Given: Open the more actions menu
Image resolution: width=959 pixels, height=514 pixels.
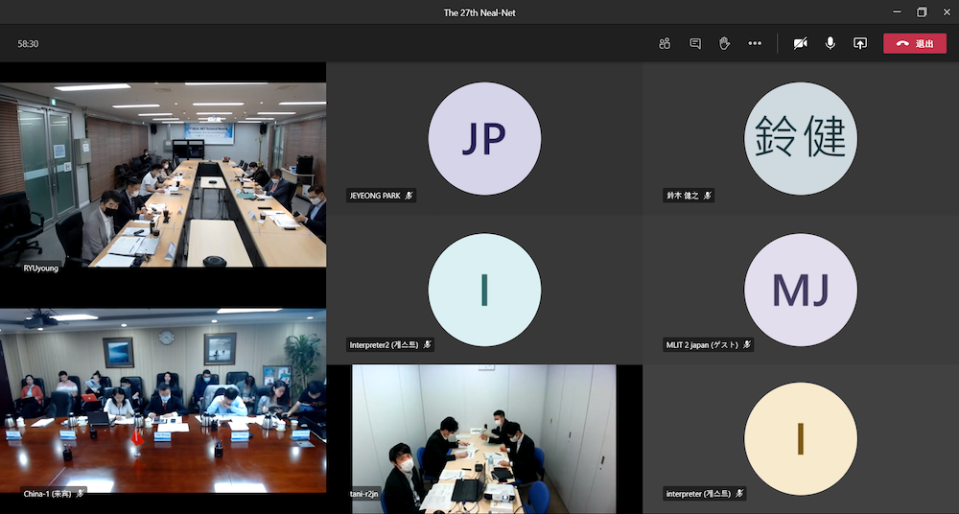Looking at the screenshot, I should tap(755, 43).
